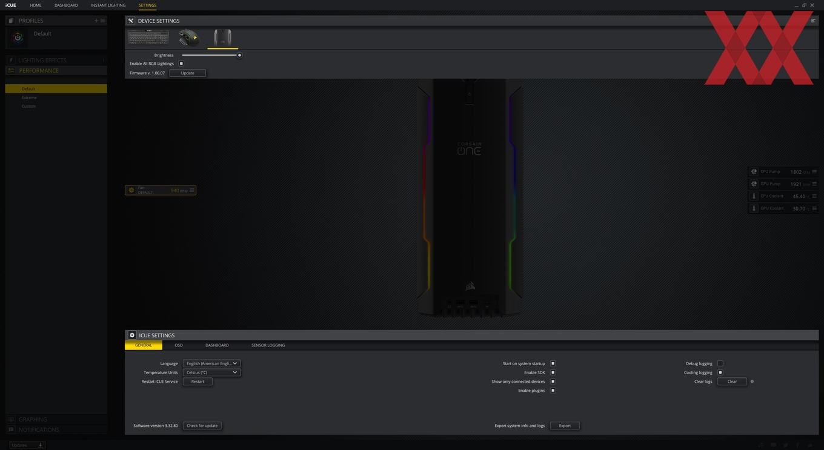Switch to the OSD tab

[179, 345]
